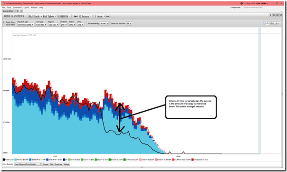This screenshot has height=172, width=287.
Task: Click the 1,413 MW axis label
Action: tap(7, 59)
